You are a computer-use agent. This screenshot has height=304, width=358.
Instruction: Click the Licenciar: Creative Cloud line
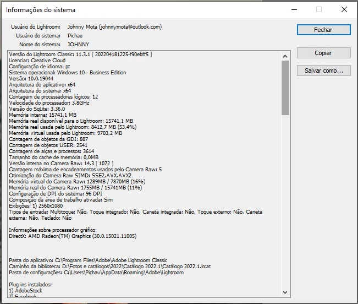[37, 61]
